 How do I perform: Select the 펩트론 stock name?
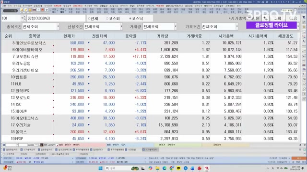click(21, 77)
